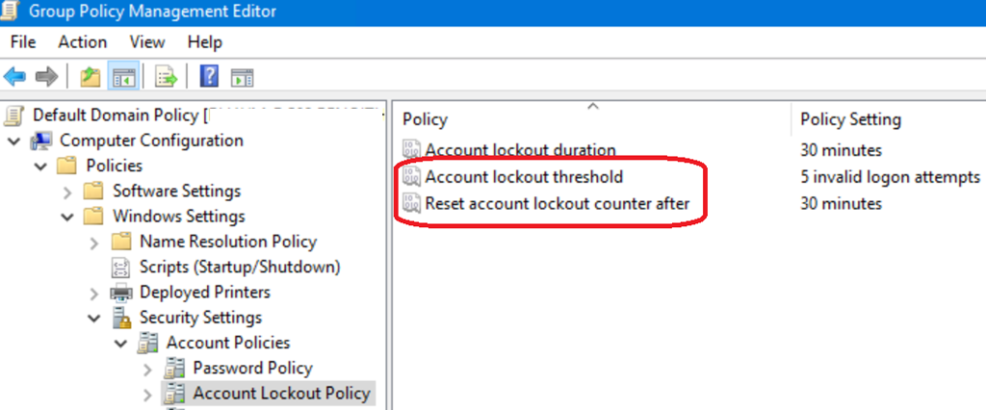Click the Deployed Printers printer icon
The height and width of the screenshot is (410, 986).
(120, 293)
